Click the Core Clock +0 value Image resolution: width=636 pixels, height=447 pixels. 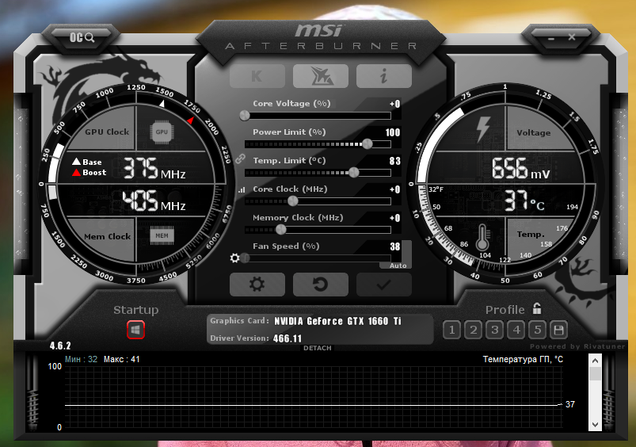pyautogui.click(x=394, y=189)
